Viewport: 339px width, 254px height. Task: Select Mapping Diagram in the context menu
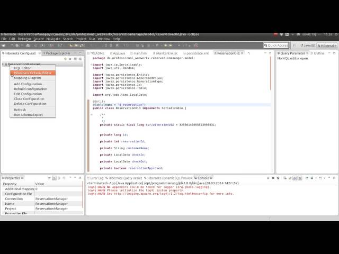coord(28,78)
